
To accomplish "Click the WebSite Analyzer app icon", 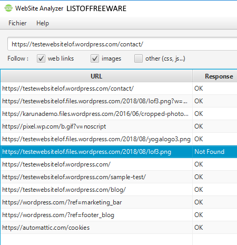I will tap(8, 8).
